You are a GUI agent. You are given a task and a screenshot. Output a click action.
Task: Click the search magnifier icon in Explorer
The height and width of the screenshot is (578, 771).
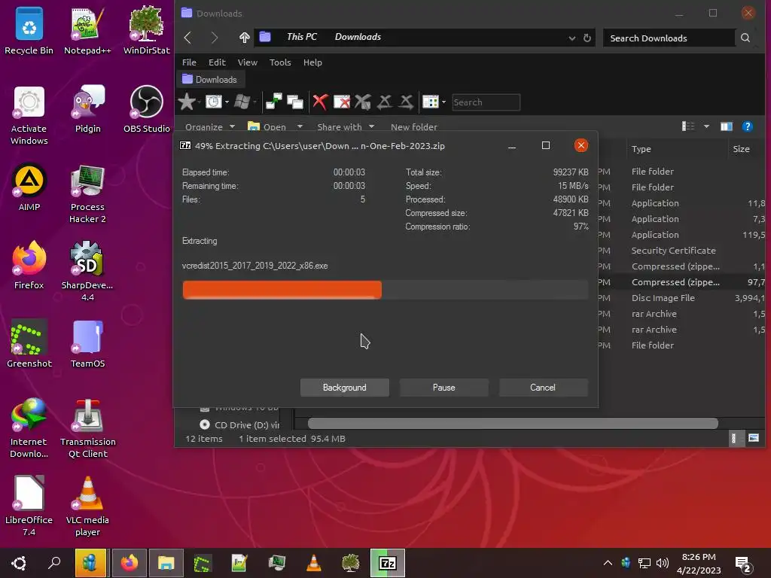(745, 38)
